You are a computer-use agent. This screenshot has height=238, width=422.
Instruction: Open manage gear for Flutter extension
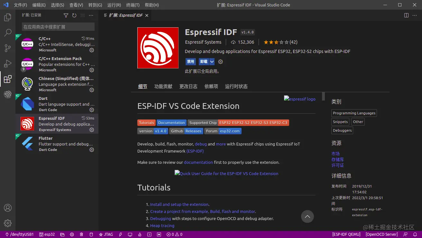tap(92, 150)
